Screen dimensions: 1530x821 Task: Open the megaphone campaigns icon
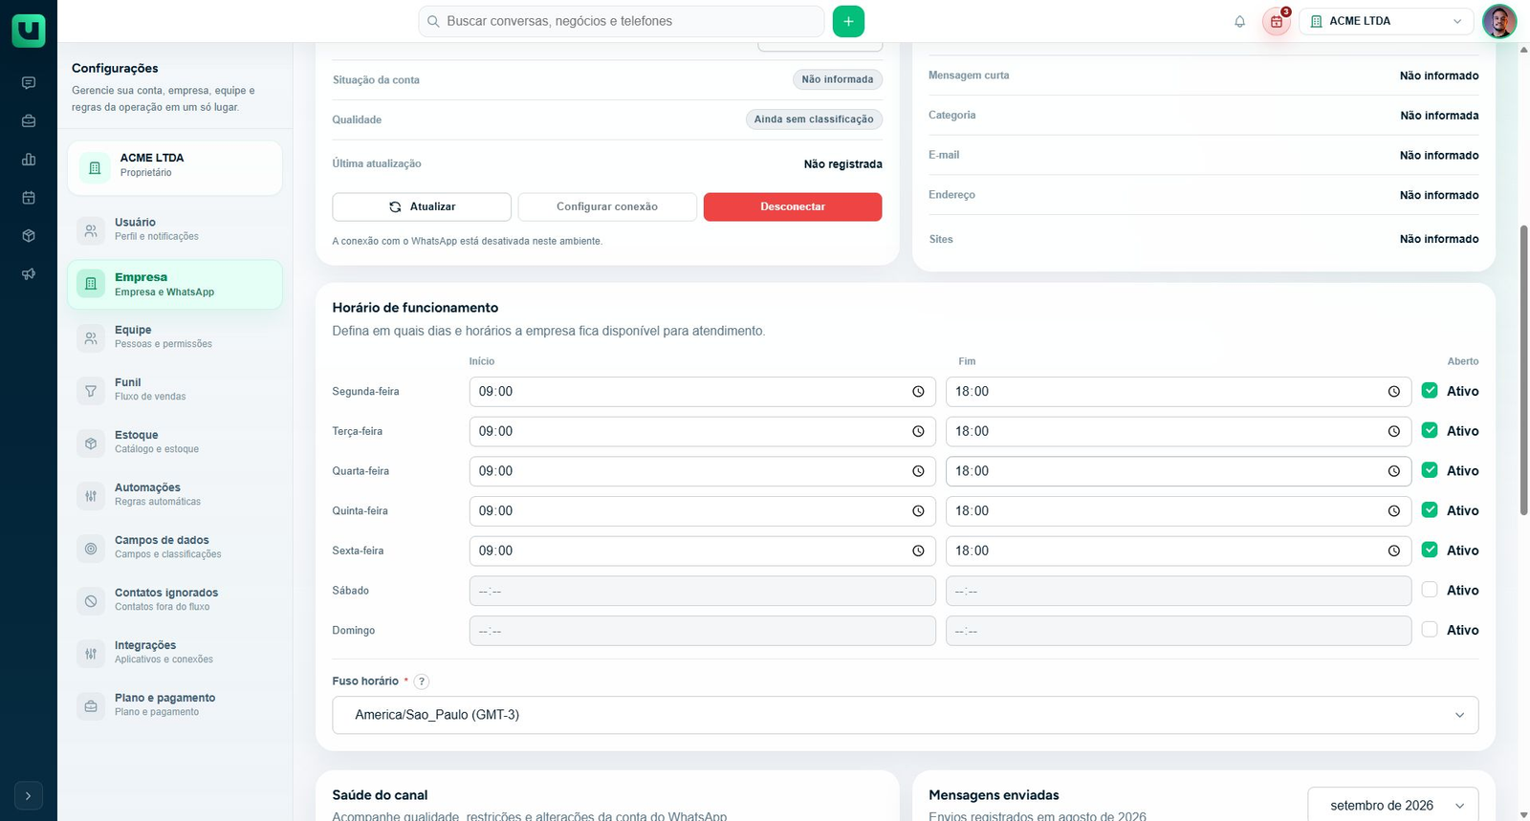(x=29, y=274)
